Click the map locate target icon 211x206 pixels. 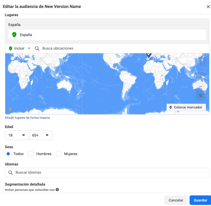201,96
